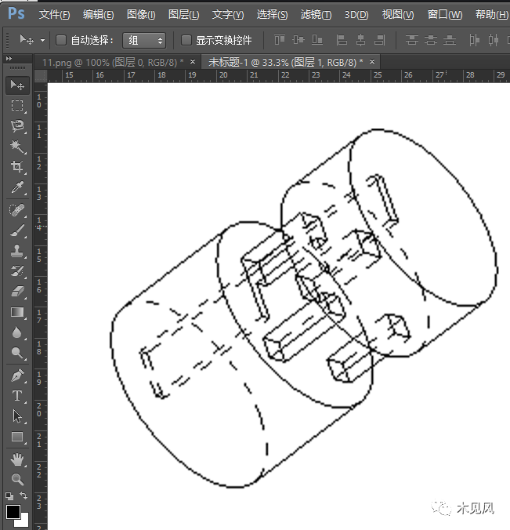Open the 文字(Y) menu
This screenshot has width=510, height=530.
pos(228,14)
